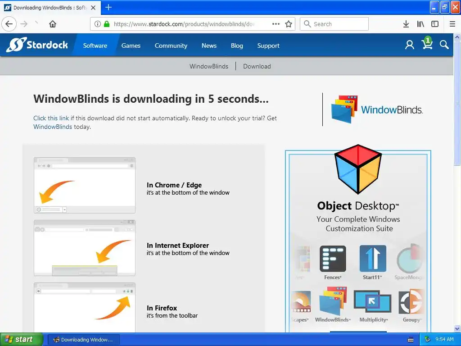The width and height of the screenshot is (461, 346).
Task: Open page actions three-dot menu
Action: (x=276, y=24)
